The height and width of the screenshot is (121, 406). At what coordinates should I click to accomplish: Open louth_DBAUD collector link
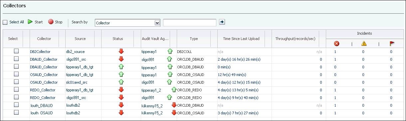[x=42, y=105]
